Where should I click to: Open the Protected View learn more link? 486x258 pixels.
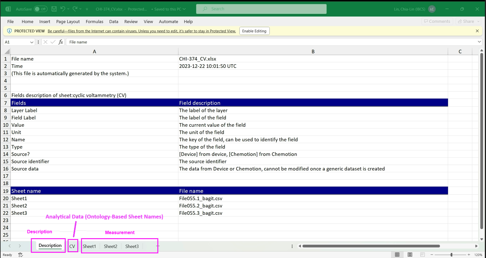(142, 31)
